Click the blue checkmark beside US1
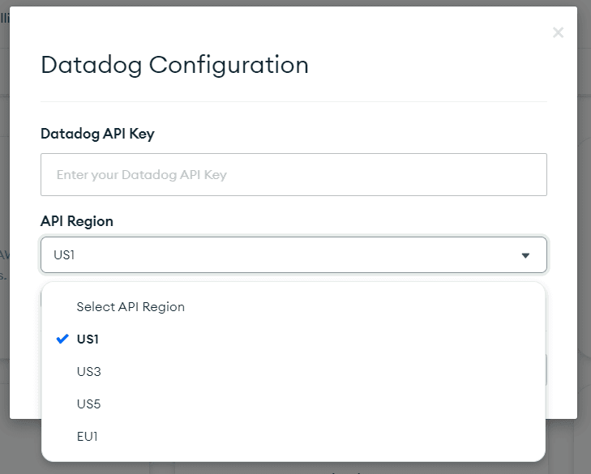 coord(62,339)
